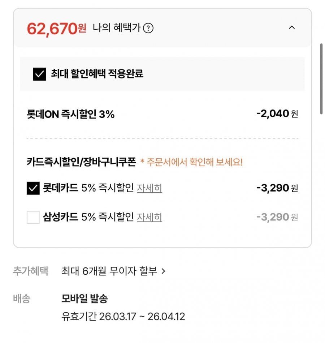Click the arrow after 무이자 할부
The image size is (325, 343).
click(x=163, y=271)
